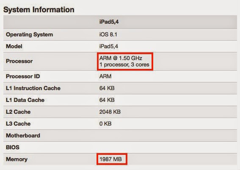The width and height of the screenshot is (240, 170).
Task: Click the L3 Cache label
Action: [x=18, y=123]
